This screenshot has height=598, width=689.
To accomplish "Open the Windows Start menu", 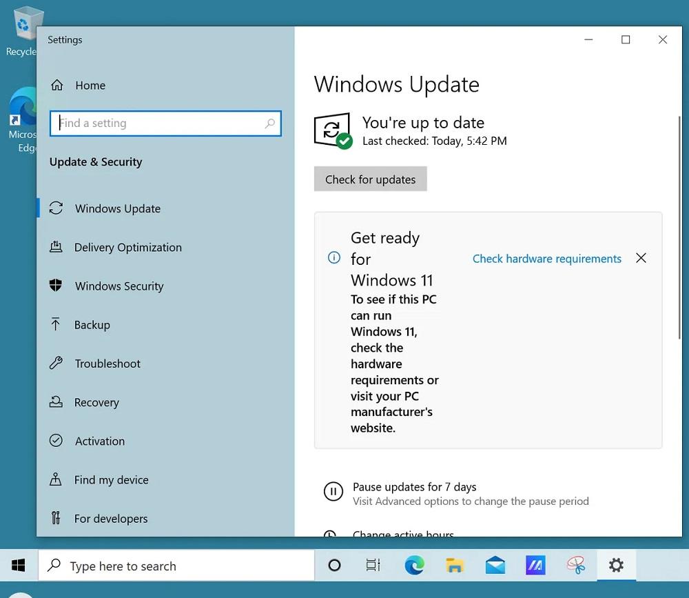I will point(19,566).
